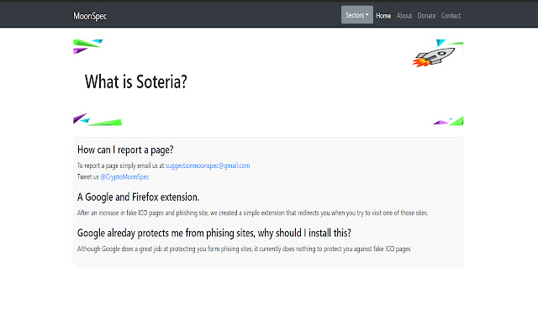
Task: Open the @CryptoMoonSpec Twitter link
Action: coord(124,176)
